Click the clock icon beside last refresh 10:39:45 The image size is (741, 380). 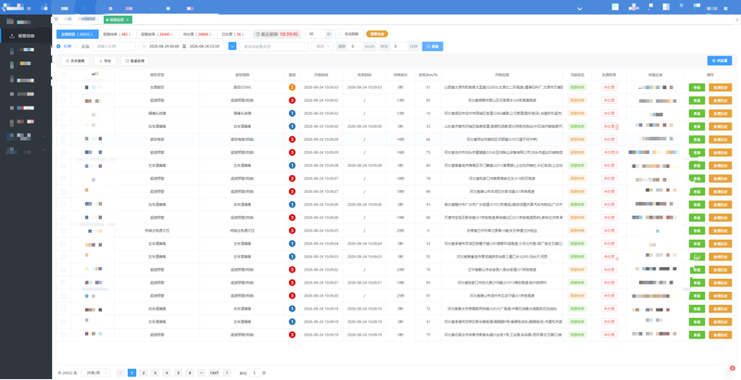coord(258,34)
